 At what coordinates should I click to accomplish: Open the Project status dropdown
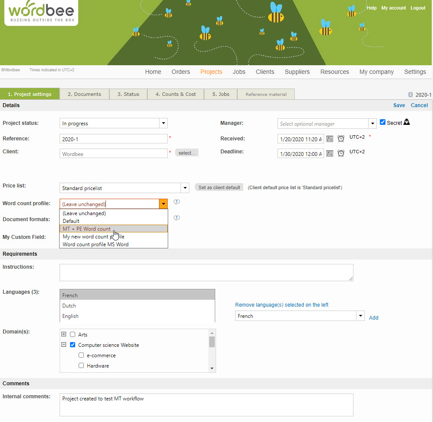pos(163,124)
